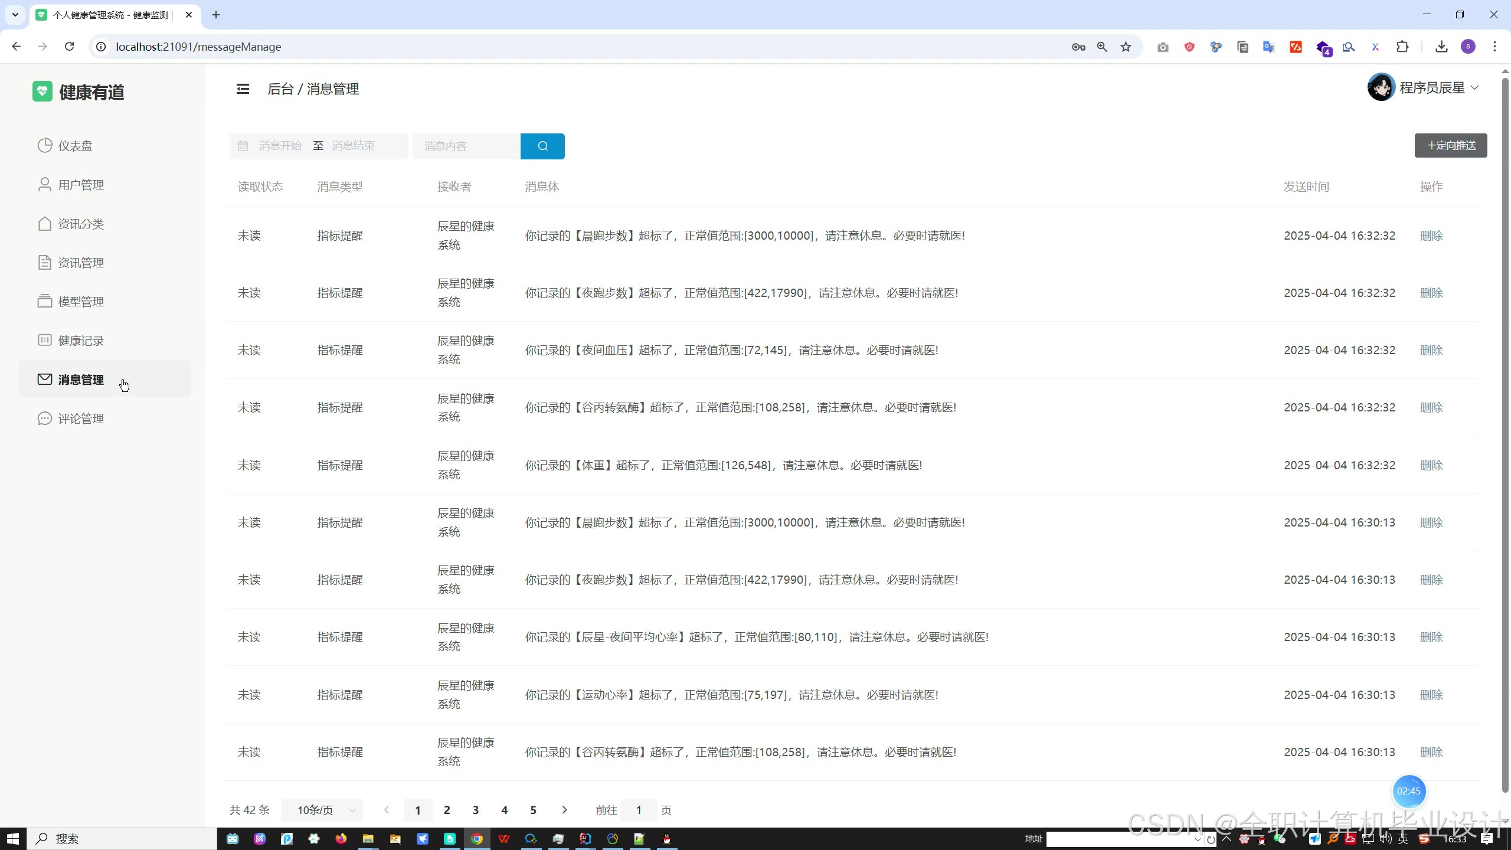Viewport: 1511px width, 850px height.
Task: Click the search magnifier button
Action: [542, 146]
